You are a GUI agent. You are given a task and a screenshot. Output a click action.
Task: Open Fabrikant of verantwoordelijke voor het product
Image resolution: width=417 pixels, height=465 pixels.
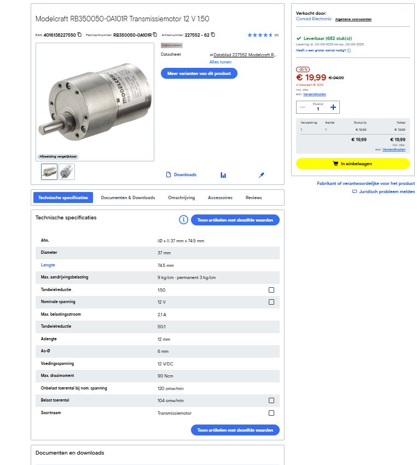[366, 183]
